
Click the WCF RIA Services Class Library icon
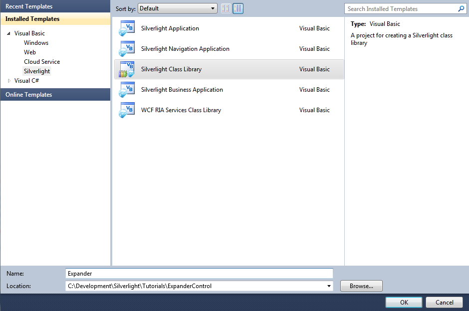[x=127, y=110]
